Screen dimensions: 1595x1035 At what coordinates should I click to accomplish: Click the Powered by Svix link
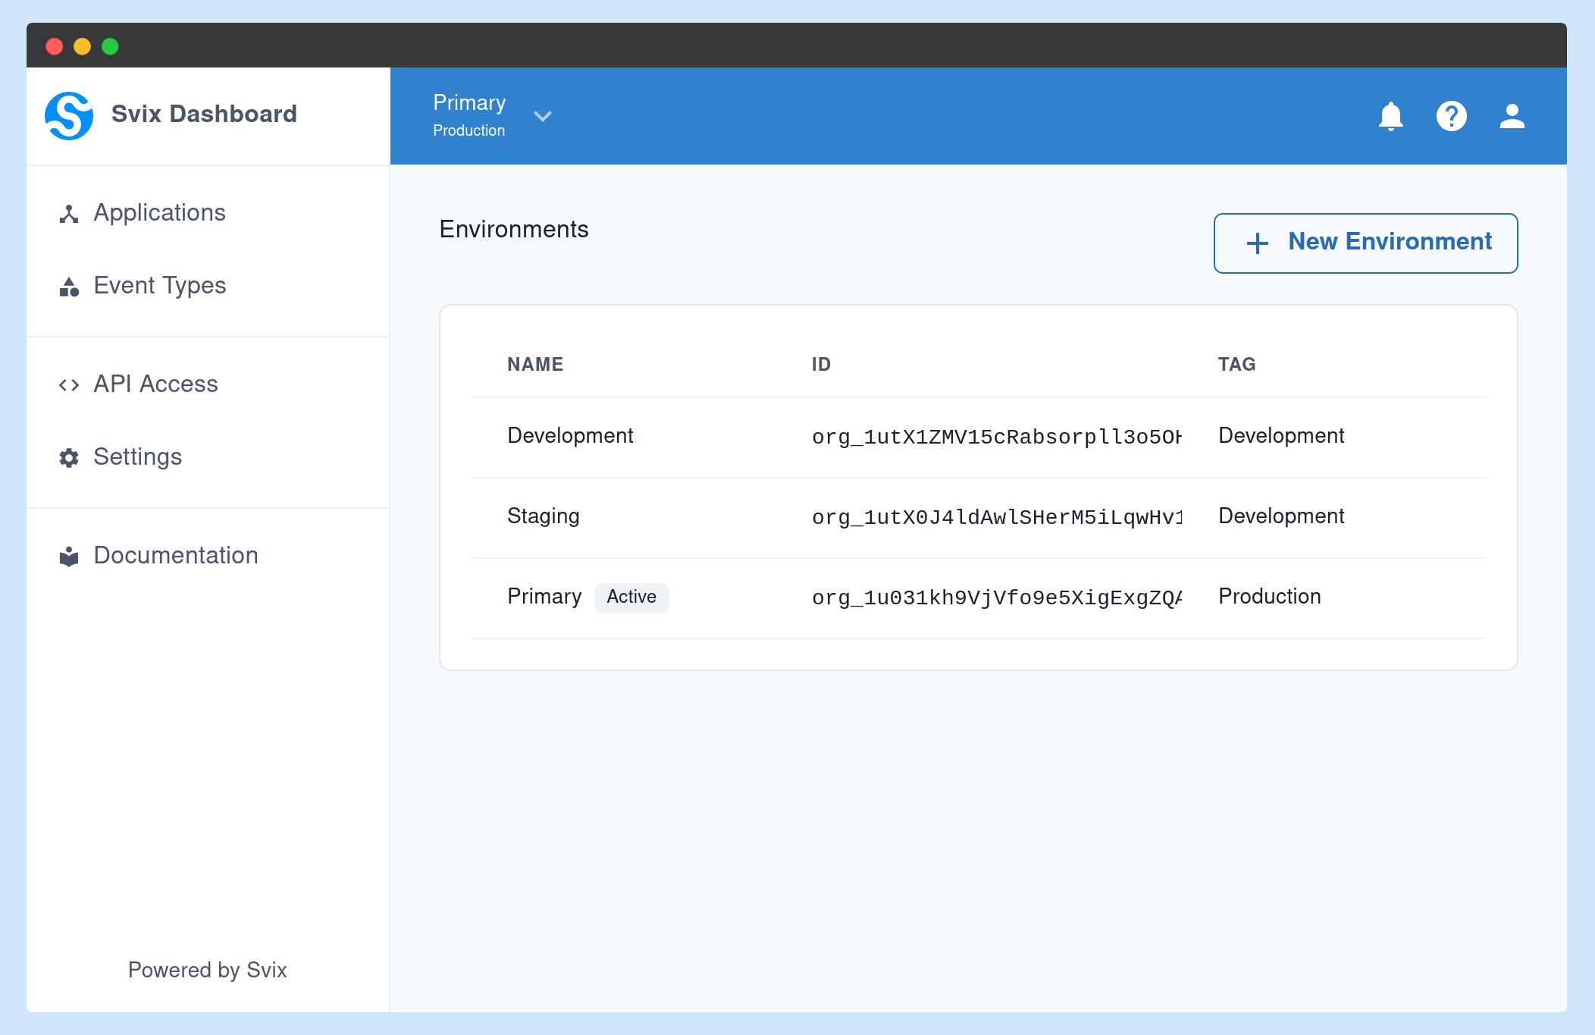(207, 971)
